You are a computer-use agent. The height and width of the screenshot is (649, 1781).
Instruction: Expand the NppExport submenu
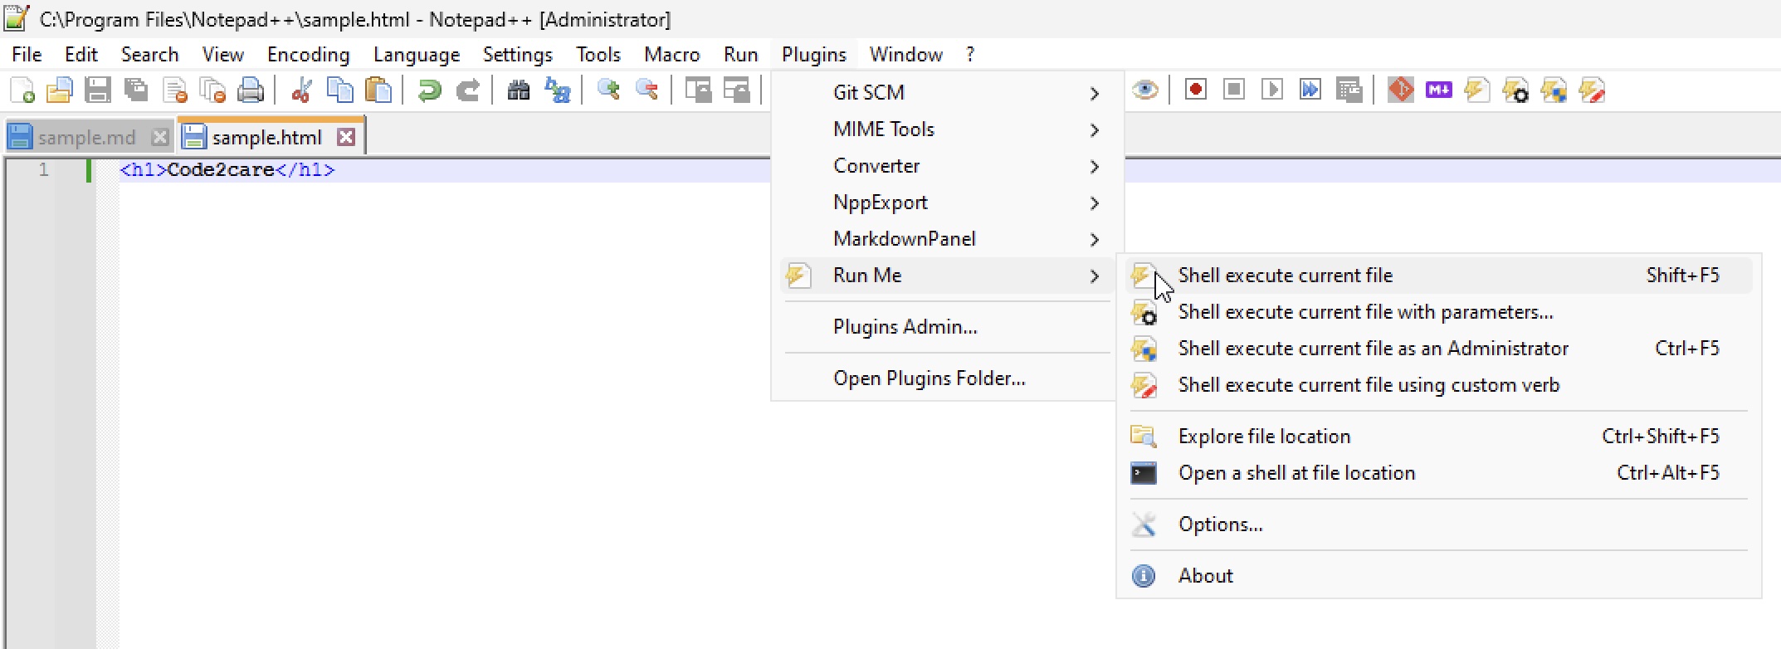coord(948,203)
